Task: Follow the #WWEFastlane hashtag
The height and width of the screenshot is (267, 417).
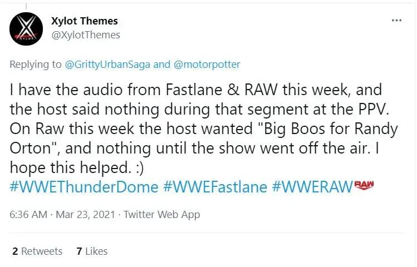Action: tap(215, 186)
